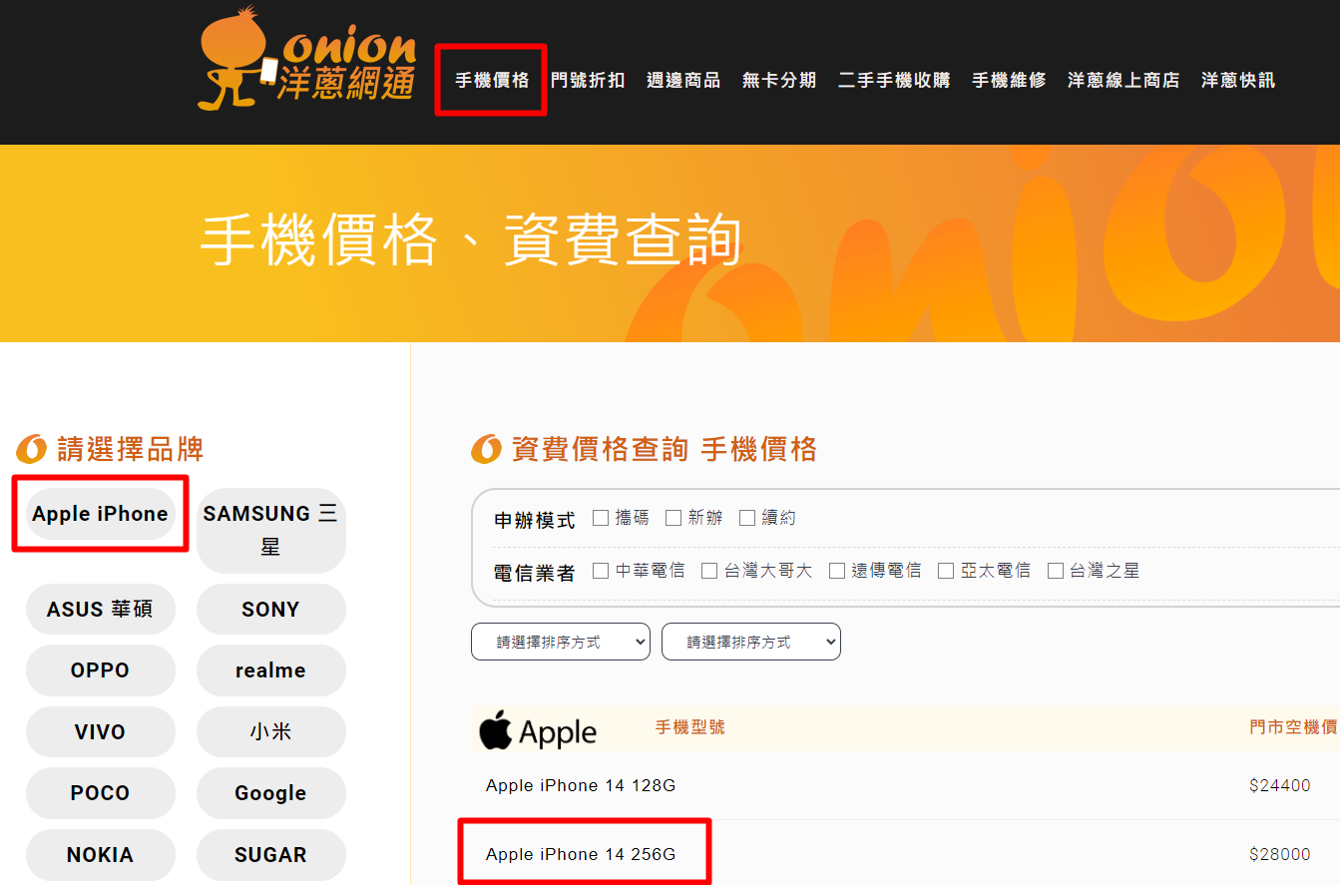The width and height of the screenshot is (1340, 885).
Task: Click the orange icon beside 資費價格查詢
Action: [x=486, y=450]
